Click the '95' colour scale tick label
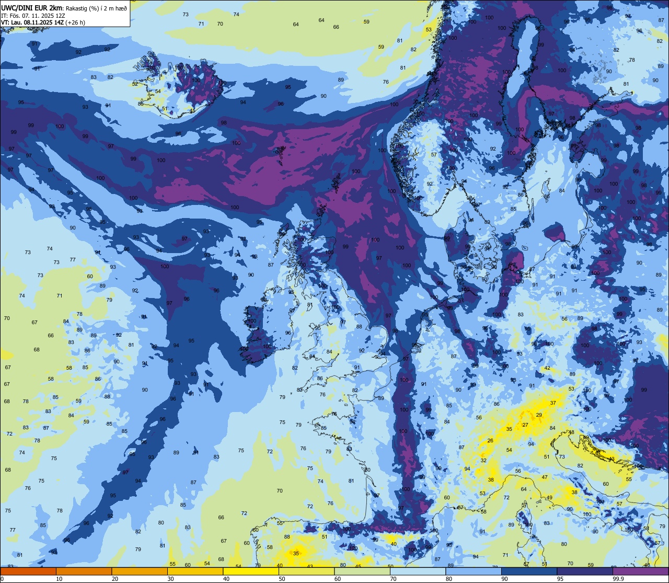Screen dimensions: 669x583 (x=560, y=579)
